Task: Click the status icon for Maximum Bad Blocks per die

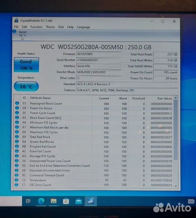Action: [x=17, y=127]
